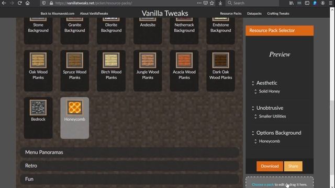The height and width of the screenshot is (188, 335).
Task: Click the shield tracking protection icon
Action: (44, 3)
